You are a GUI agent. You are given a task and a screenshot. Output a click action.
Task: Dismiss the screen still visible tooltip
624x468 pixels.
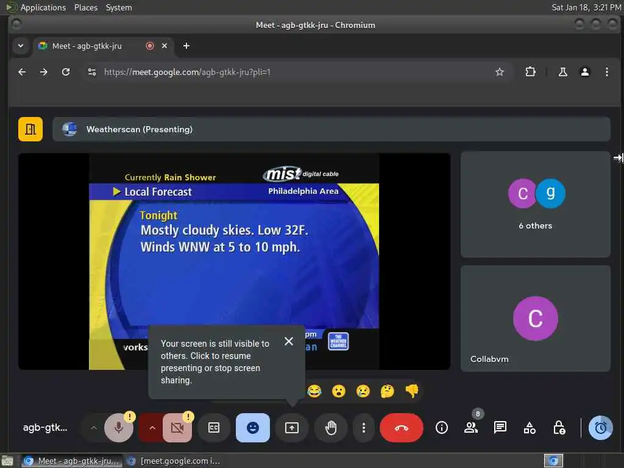289,341
